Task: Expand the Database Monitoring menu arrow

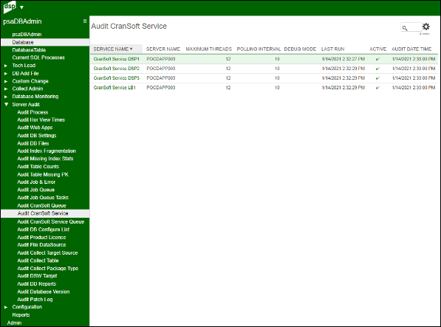Action: click(x=6, y=97)
